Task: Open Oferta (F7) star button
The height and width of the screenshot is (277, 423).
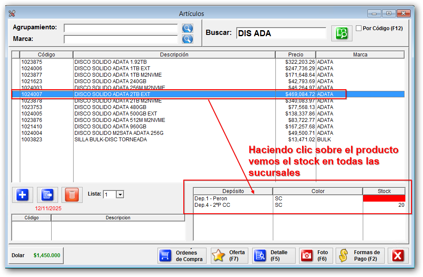Action: coord(229,255)
